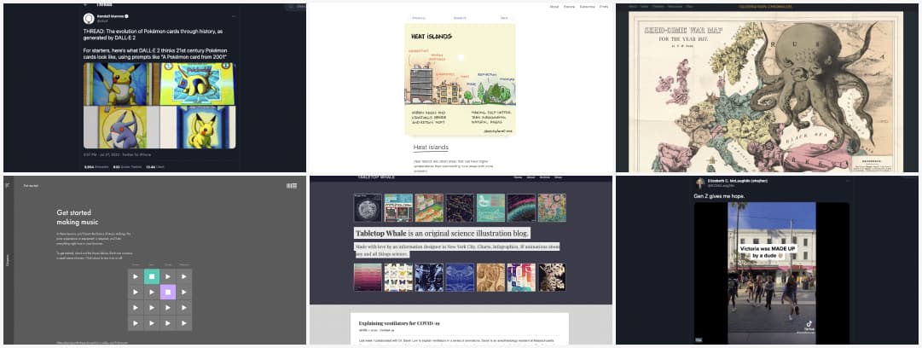This screenshot has height=348, width=922.
Task: Open the Prints menu item on sketch site
Action: (x=604, y=6)
